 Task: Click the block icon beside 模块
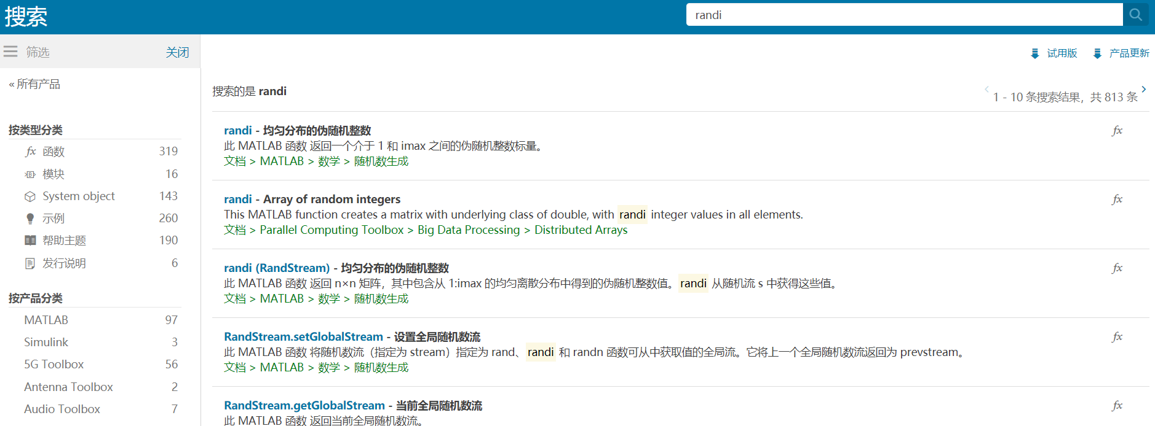[x=30, y=174]
